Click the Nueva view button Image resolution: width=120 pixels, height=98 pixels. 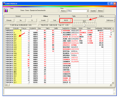[x=63, y=11]
